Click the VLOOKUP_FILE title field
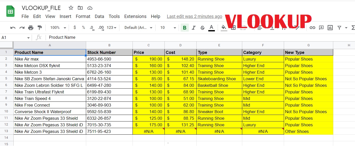 (41, 8)
